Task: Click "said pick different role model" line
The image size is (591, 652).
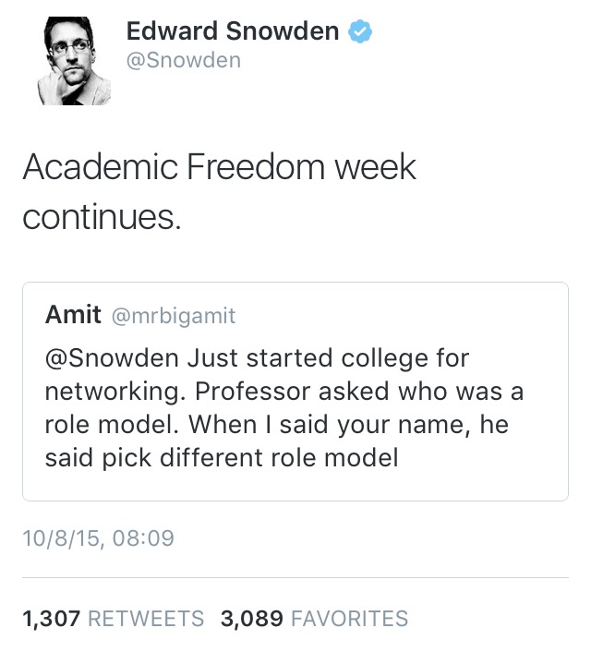Action: click(222, 457)
